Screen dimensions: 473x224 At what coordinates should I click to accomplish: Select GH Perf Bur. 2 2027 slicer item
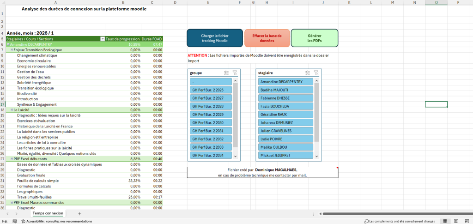211,98
